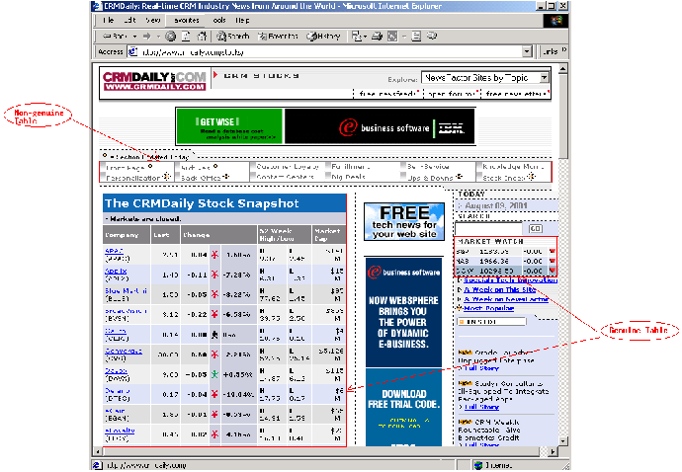
Task: Click the Discuss toolbar icon
Action: [x=416, y=37]
